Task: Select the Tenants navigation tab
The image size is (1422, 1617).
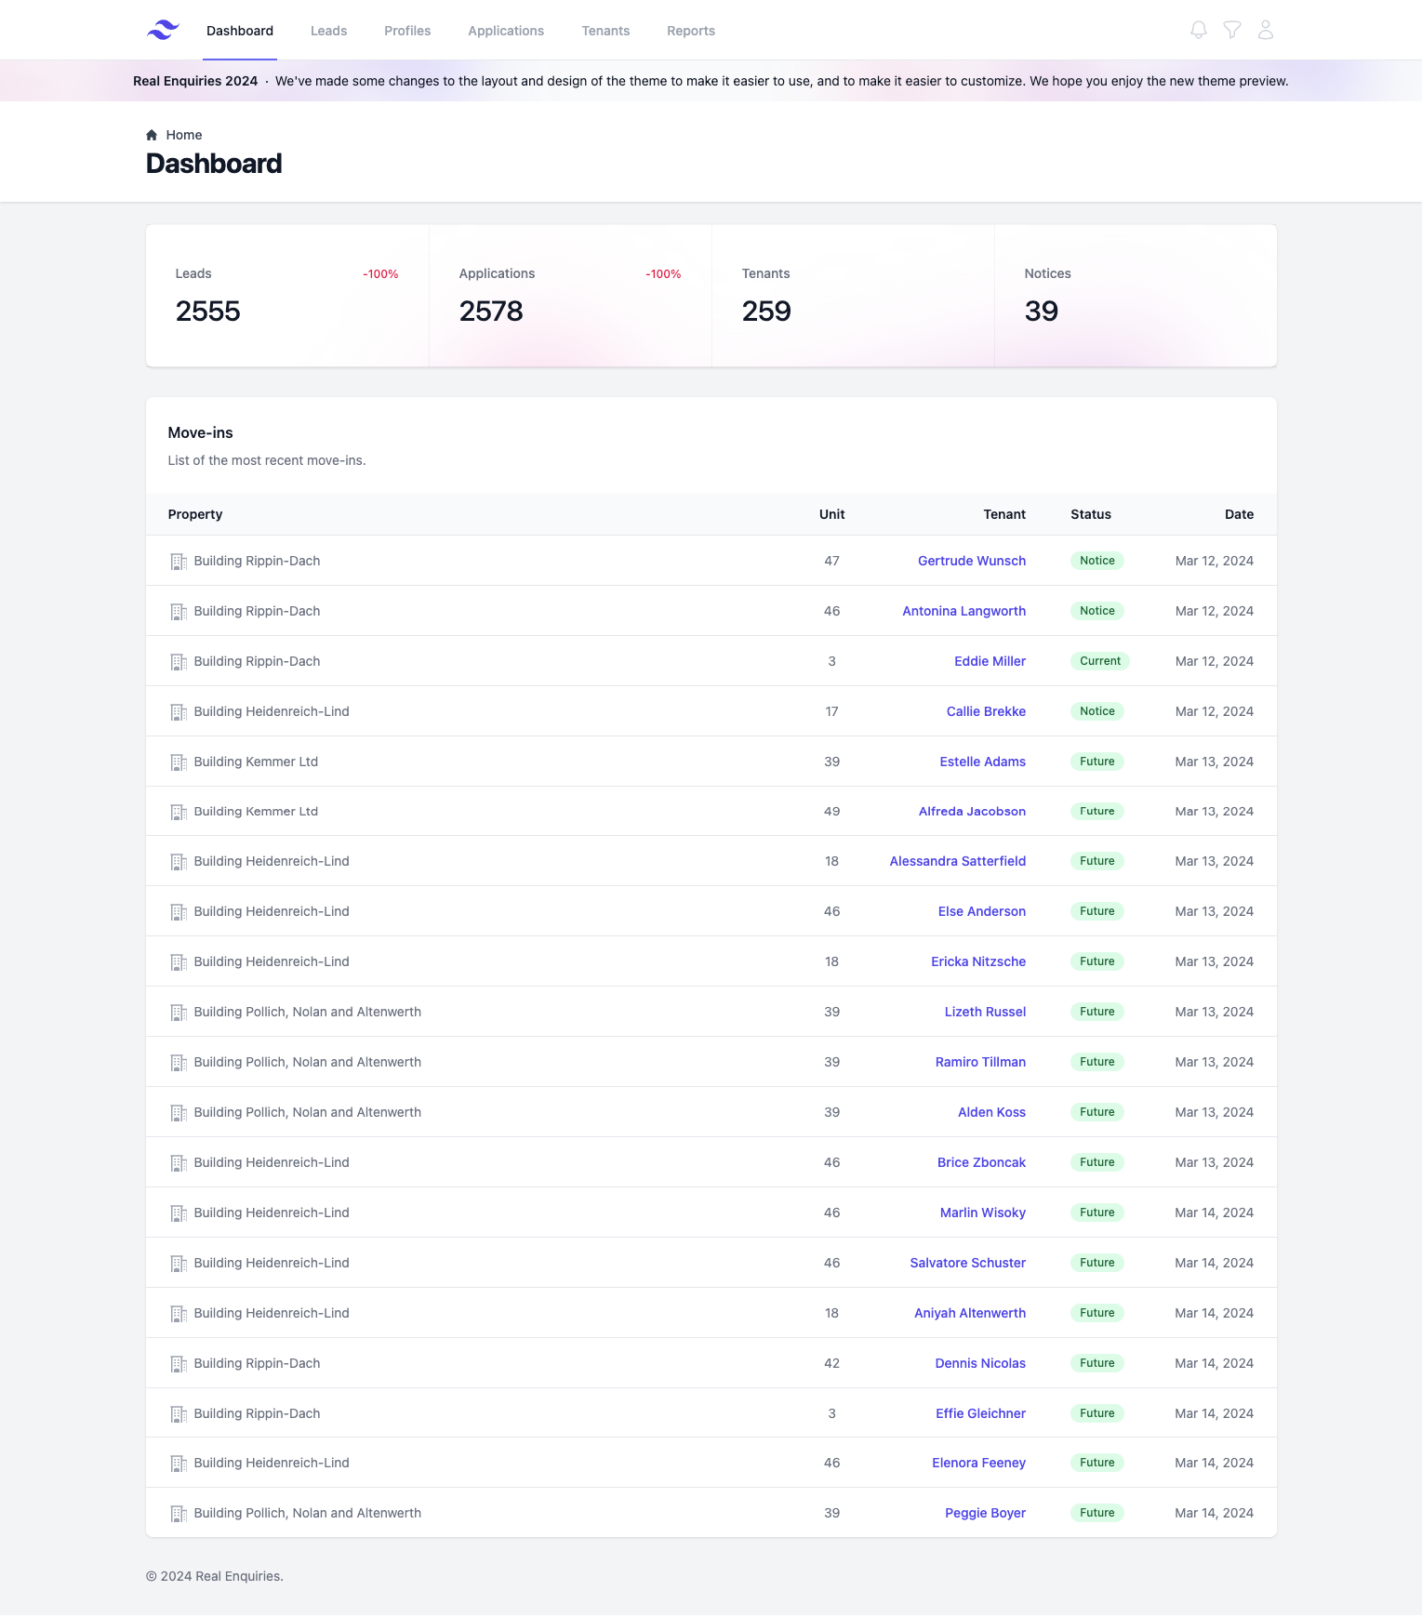Action: click(x=605, y=31)
